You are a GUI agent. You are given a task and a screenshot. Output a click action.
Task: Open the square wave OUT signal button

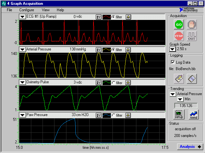192,36
